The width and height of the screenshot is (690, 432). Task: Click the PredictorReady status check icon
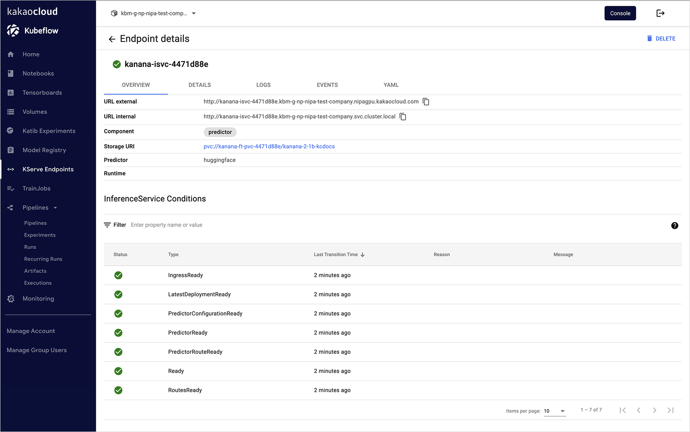click(118, 333)
